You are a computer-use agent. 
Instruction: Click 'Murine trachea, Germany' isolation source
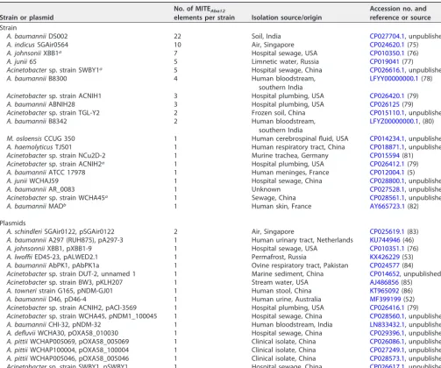point(290,155)
